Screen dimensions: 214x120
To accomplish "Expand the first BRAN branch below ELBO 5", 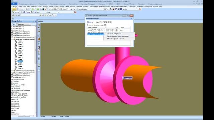I will tap(12, 70).
